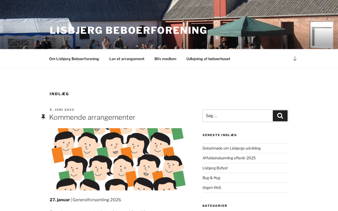Click the 5. juni 2023 post date
The width and height of the screenshot is (338, 211).
[62, 110]
